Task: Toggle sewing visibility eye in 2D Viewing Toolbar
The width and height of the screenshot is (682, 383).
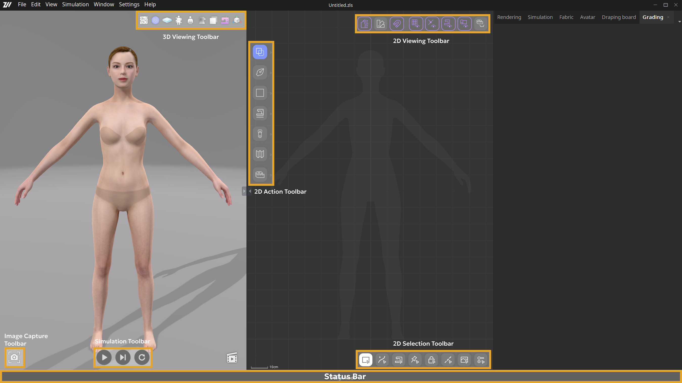Action: [x=448, y=24]
